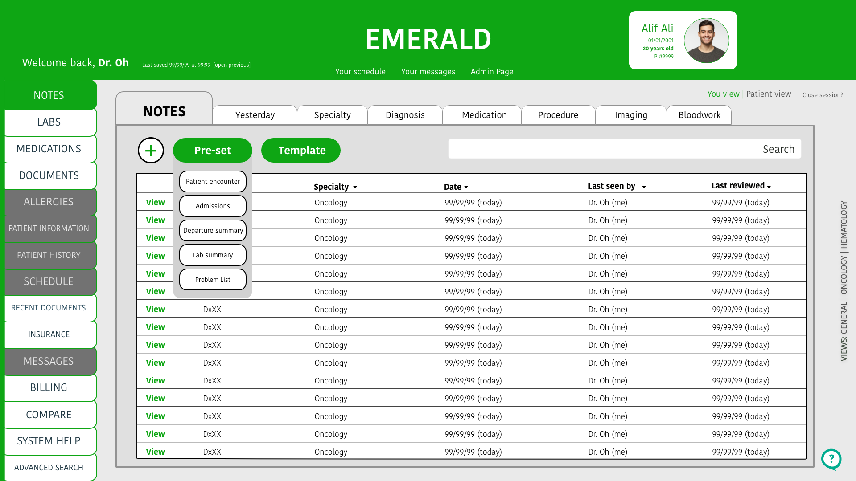Toggle the Pre-set dropdown button
This screenshot has width=856, height=481.
click(213, 151)
